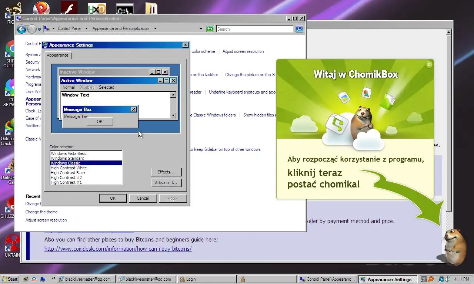Select Windows Vista Basic color scheme
Viewport: 474px width, 284px height.
(x=86, y=153)
